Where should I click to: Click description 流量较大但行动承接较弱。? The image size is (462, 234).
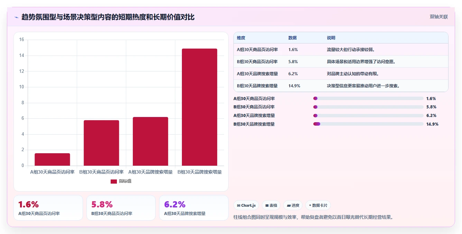tap(351, 50)
